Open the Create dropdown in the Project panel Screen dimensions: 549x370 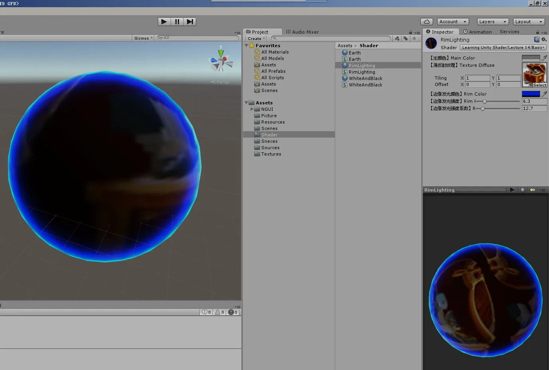click(x=256, y=38)
